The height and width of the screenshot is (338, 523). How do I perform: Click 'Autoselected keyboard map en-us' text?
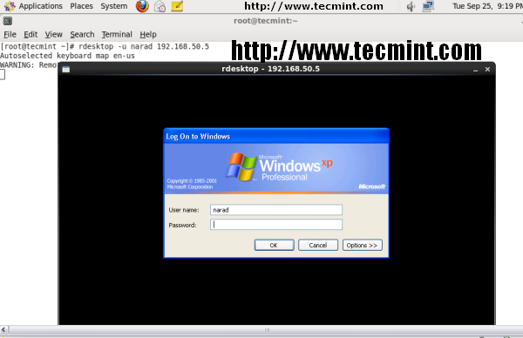click(67, 56)
